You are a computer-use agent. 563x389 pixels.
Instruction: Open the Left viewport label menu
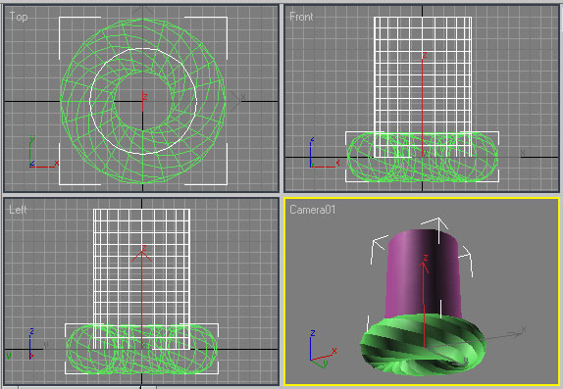tap(18, 210)
